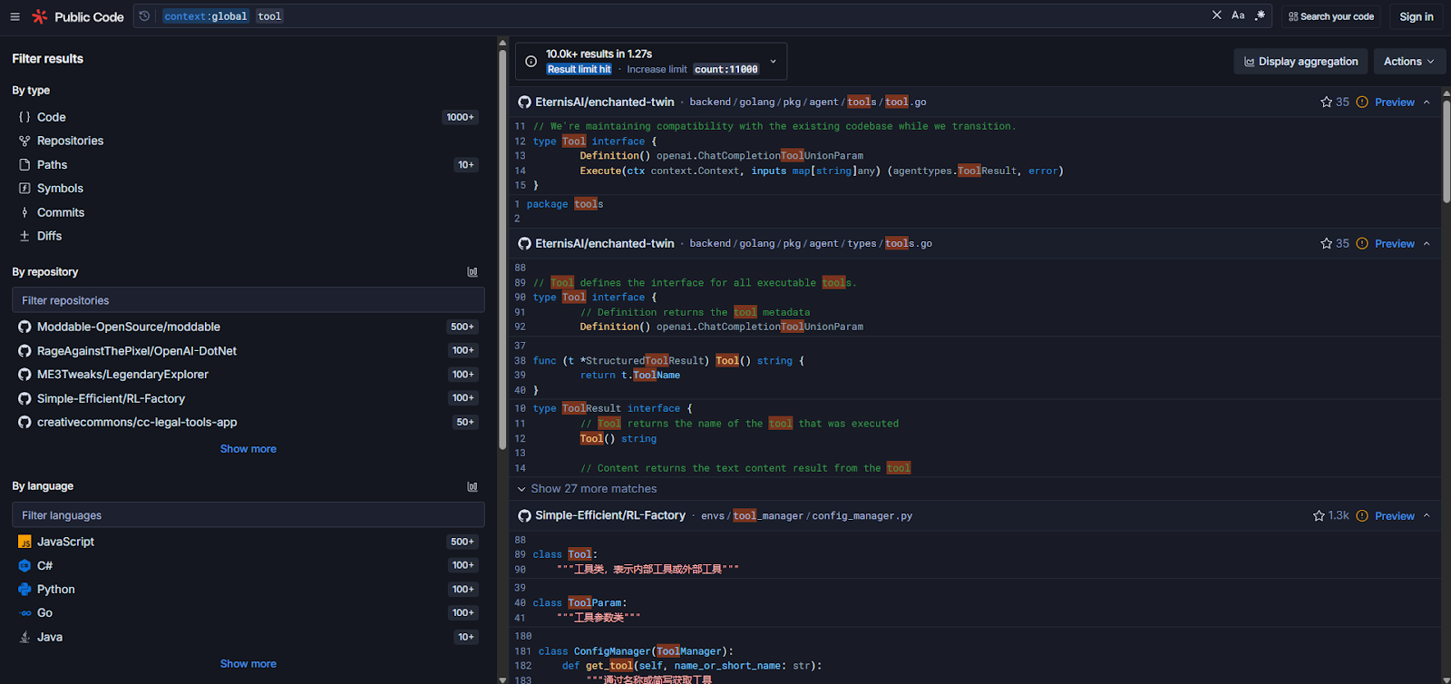1451x684 pixels.
Task: Open EternisAI/enchanted-twin link above tool.go
Action: click(x=604, y=102)
